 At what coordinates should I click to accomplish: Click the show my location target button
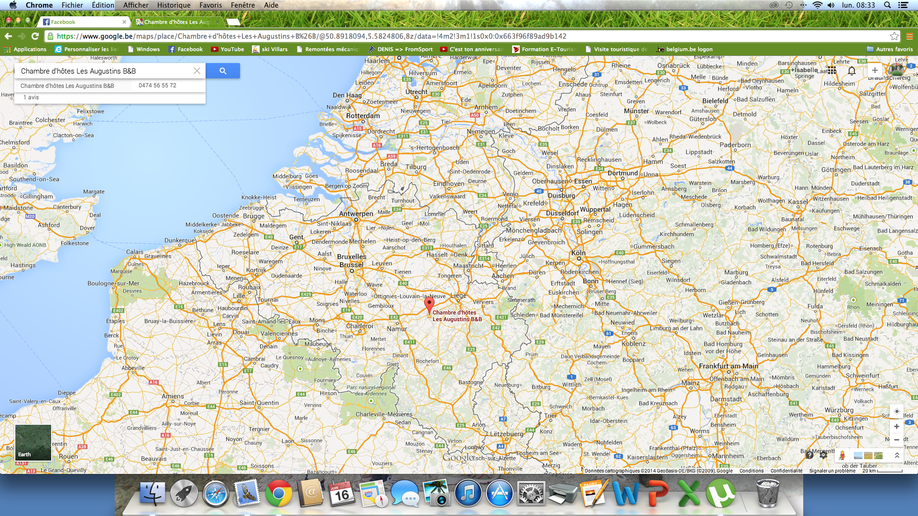click(x=896, y=411)
